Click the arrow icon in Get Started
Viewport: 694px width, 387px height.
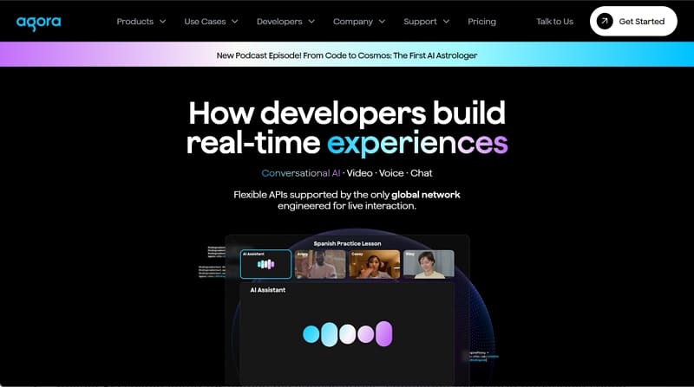(604, 21)
